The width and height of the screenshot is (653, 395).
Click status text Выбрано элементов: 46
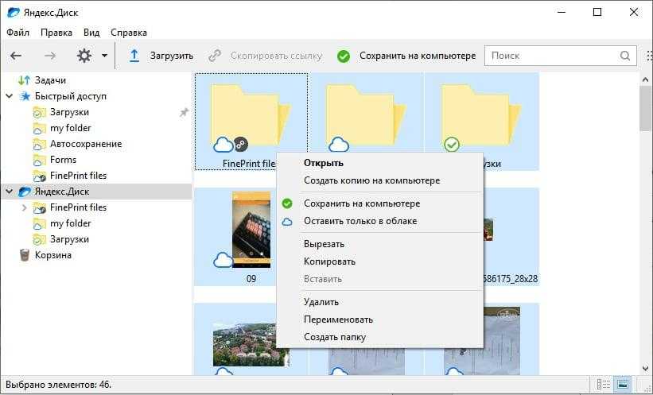(x=58, y=384)
